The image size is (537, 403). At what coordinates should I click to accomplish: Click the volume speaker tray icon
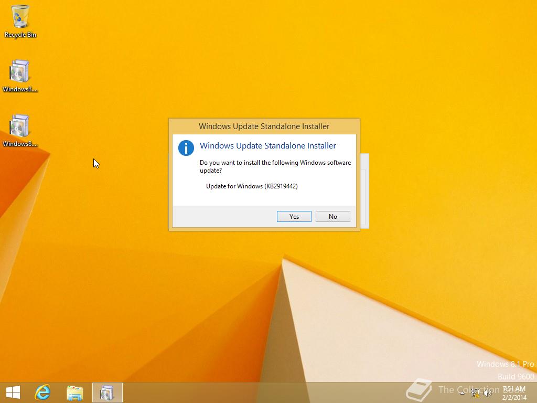coord(488,393)
